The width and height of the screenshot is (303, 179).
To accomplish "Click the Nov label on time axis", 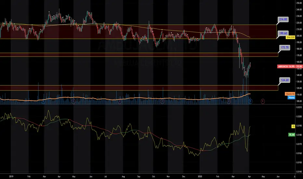I will (x=168, y=176).
